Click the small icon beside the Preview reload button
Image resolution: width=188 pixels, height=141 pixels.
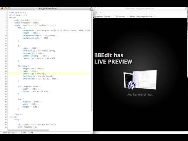pyautogui.click(x=100, y=13)
